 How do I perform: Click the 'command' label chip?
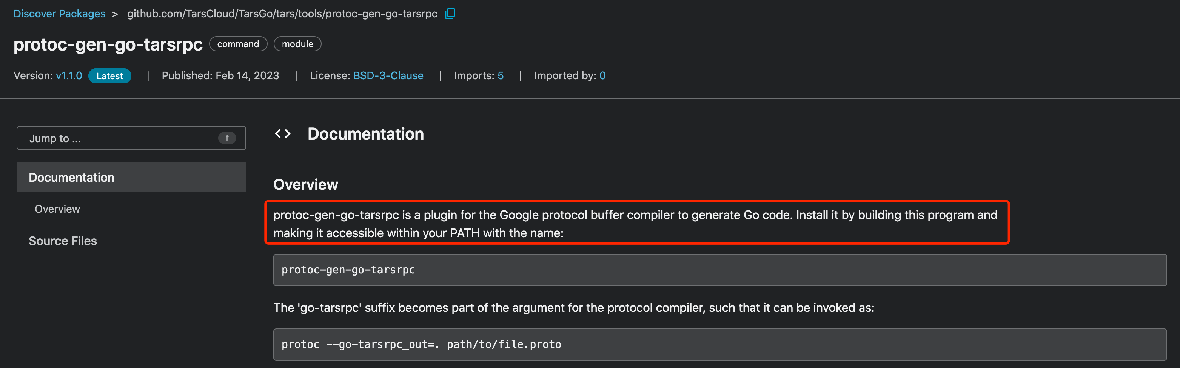(x=238, y=44)
